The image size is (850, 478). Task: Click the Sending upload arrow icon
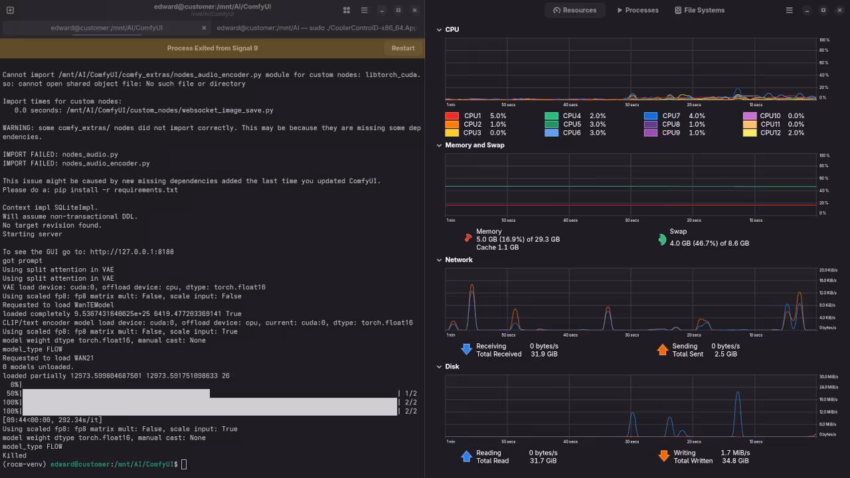662,349
